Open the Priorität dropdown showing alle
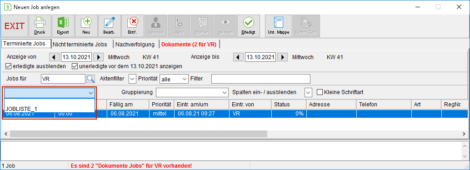 pos(174,79)
